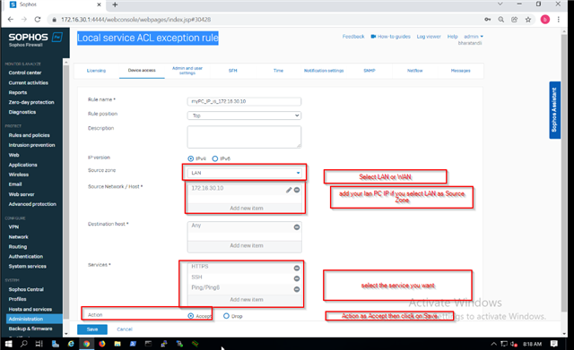Screen dimensions: 574x350
Task: Open the Help link
Action: 452,37
